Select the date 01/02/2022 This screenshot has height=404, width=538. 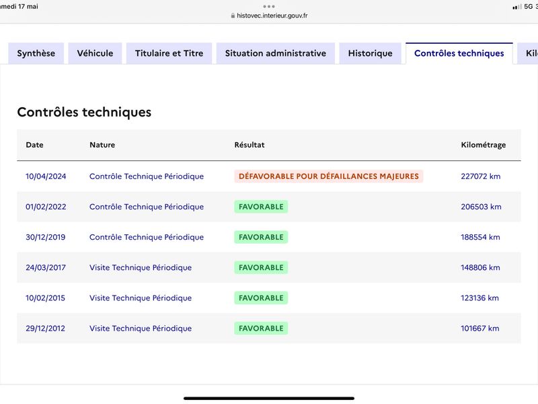point(46,207)
